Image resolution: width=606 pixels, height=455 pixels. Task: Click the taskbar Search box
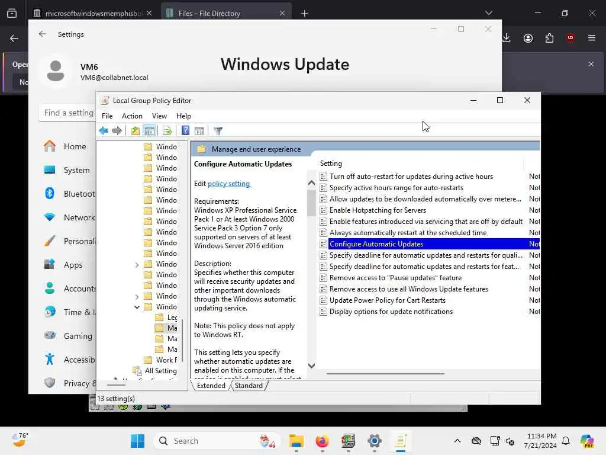click(217, 441)
